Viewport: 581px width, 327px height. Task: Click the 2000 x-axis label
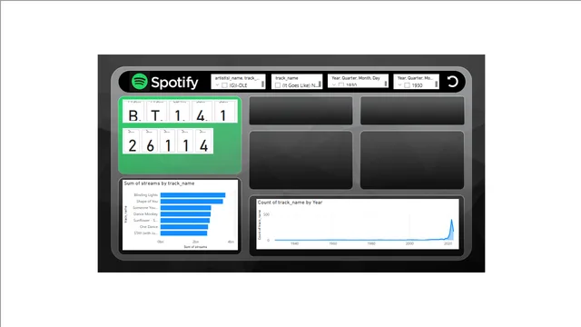409,243
